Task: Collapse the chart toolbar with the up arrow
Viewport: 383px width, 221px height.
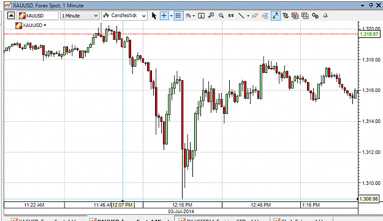Action: tap(11, 16)
